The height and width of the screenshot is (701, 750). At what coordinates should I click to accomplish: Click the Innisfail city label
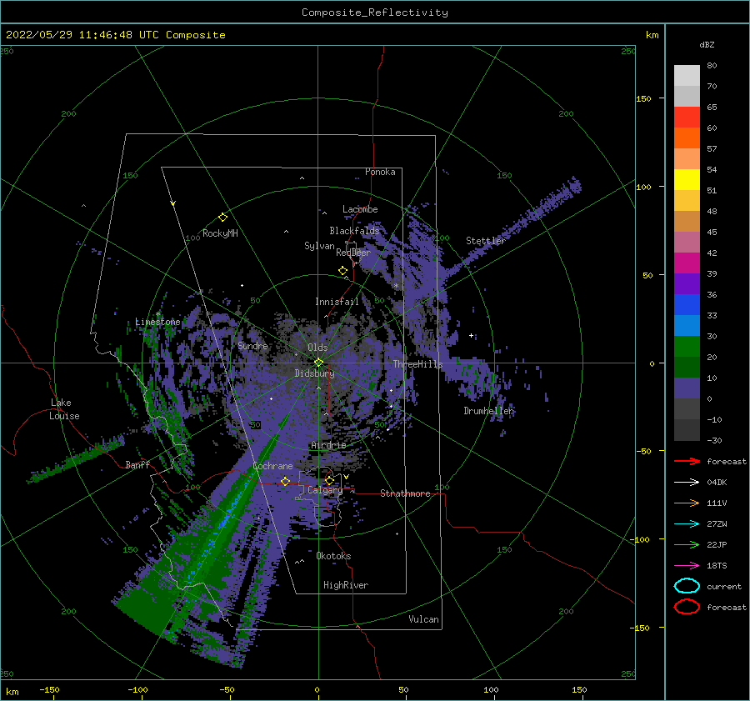point(337,302)
